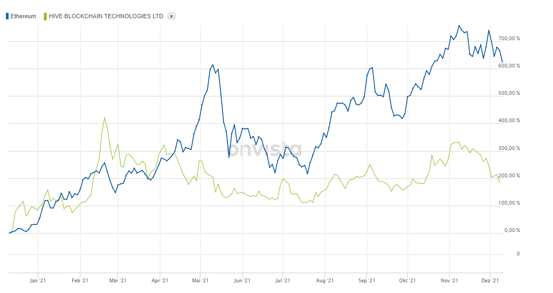
Task: Click the 600,00 % y-axis value
Action: pyautogui.click(x=509, y=66)
